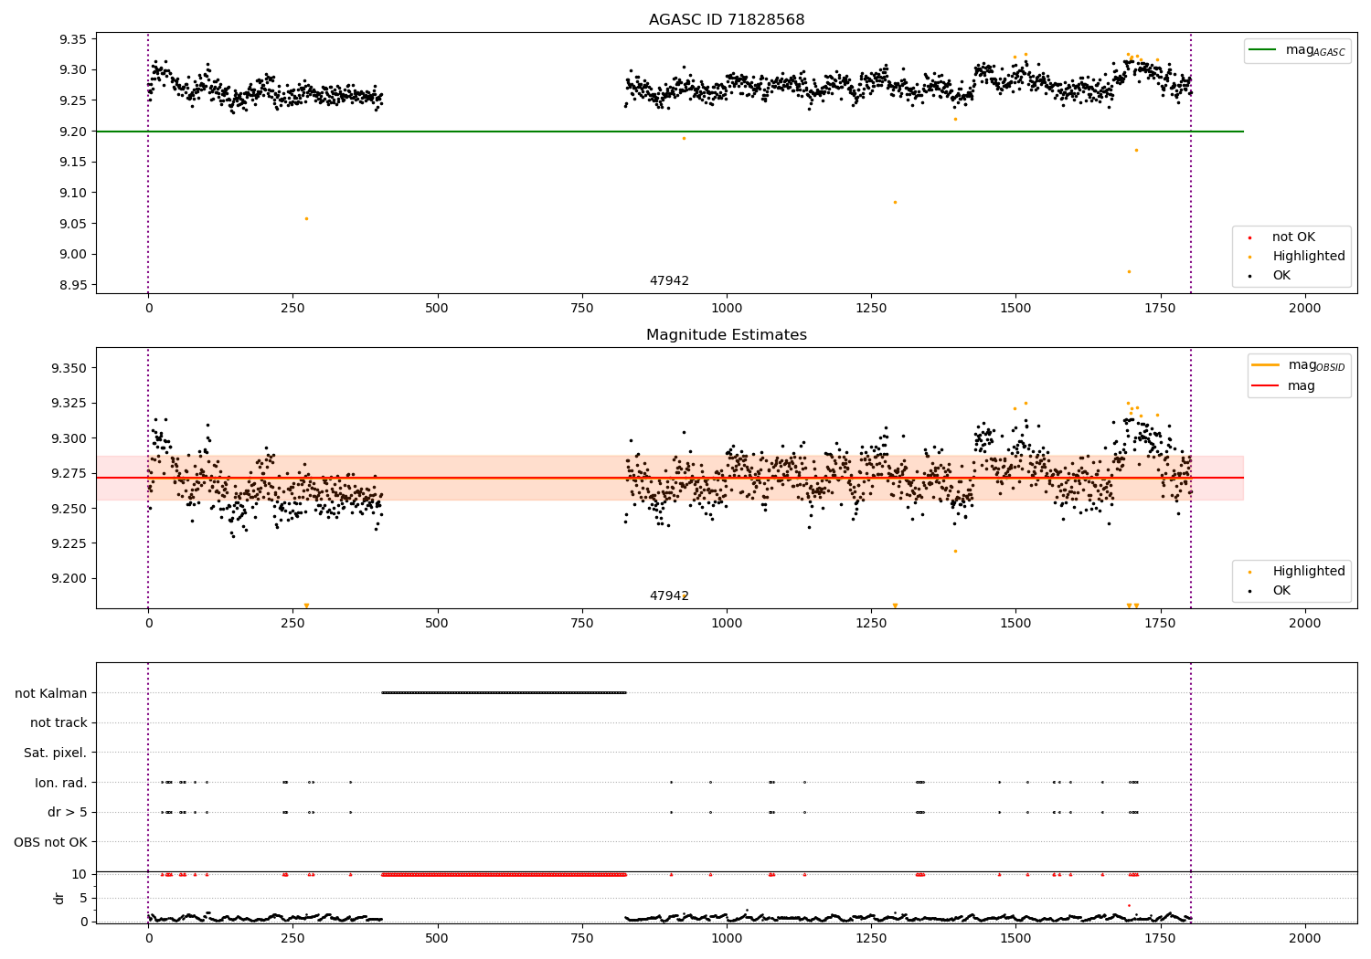Click the 'Ion. rad.' row label
The image size is (1371, 959).
pyautogui.click(x=61, y=783)
